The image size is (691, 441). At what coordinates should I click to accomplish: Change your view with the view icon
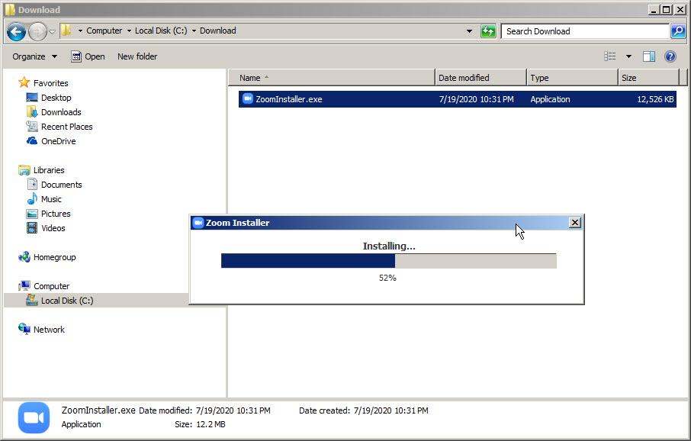610,56
